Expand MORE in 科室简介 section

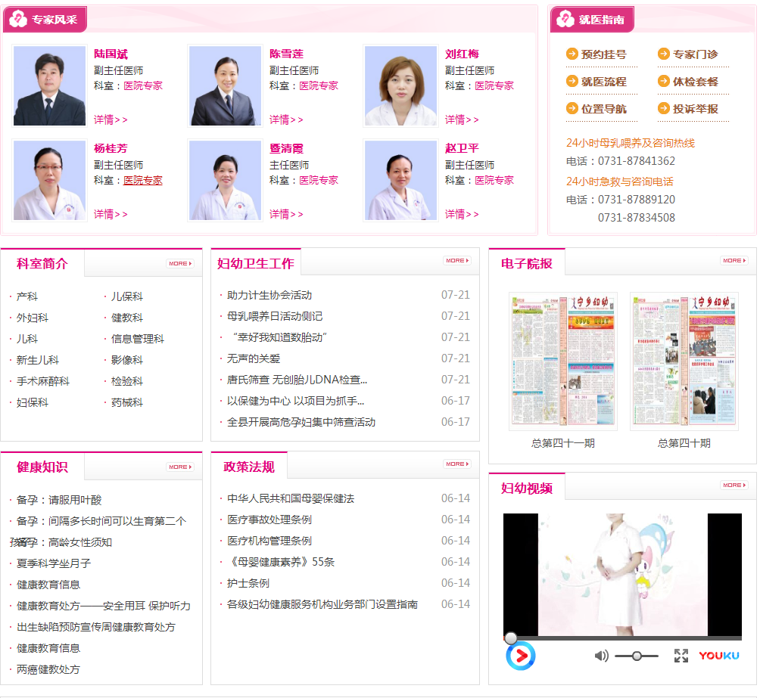180,263
